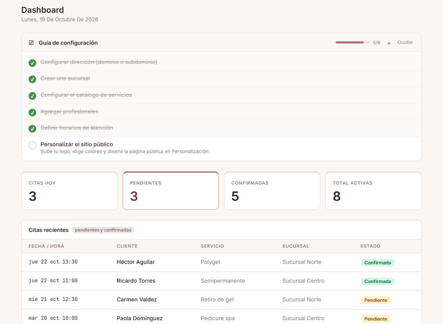Click the Retiro de gel service cell
The height and width of the screenshot is (324, 443).
[217, 300]
